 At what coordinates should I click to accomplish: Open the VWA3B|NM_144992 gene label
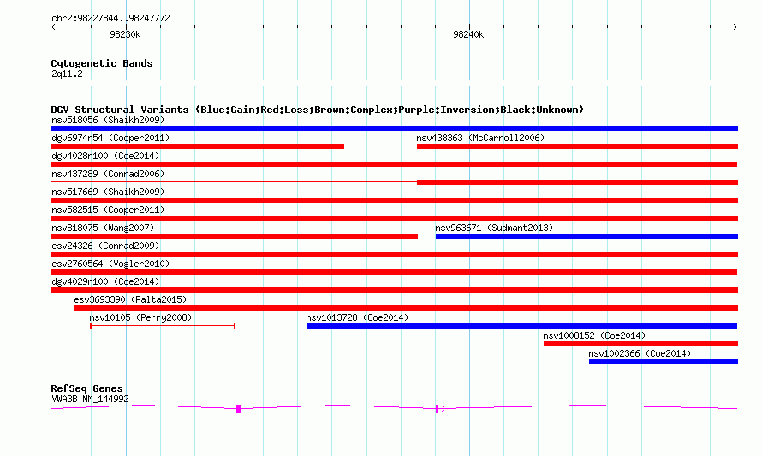click(x=90, y=400)
